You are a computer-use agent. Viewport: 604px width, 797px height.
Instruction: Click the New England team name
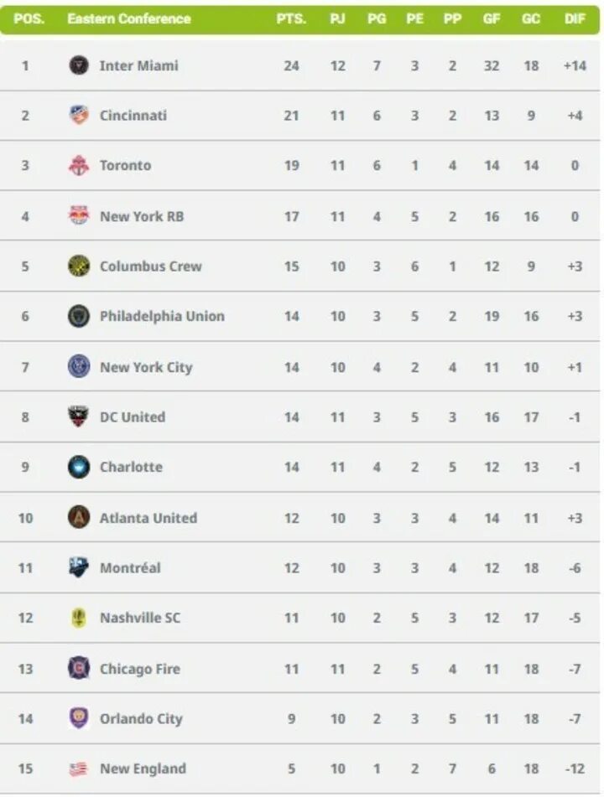coord(143,769)
